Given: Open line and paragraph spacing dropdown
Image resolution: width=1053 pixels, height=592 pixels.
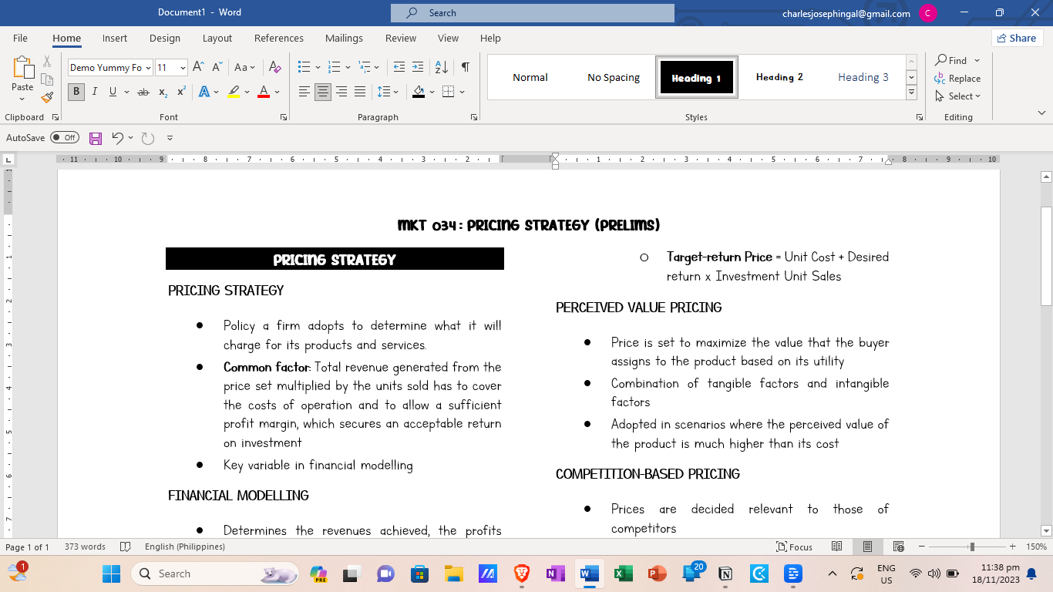Looking at the screenshot, I should [x=388, y=92].
